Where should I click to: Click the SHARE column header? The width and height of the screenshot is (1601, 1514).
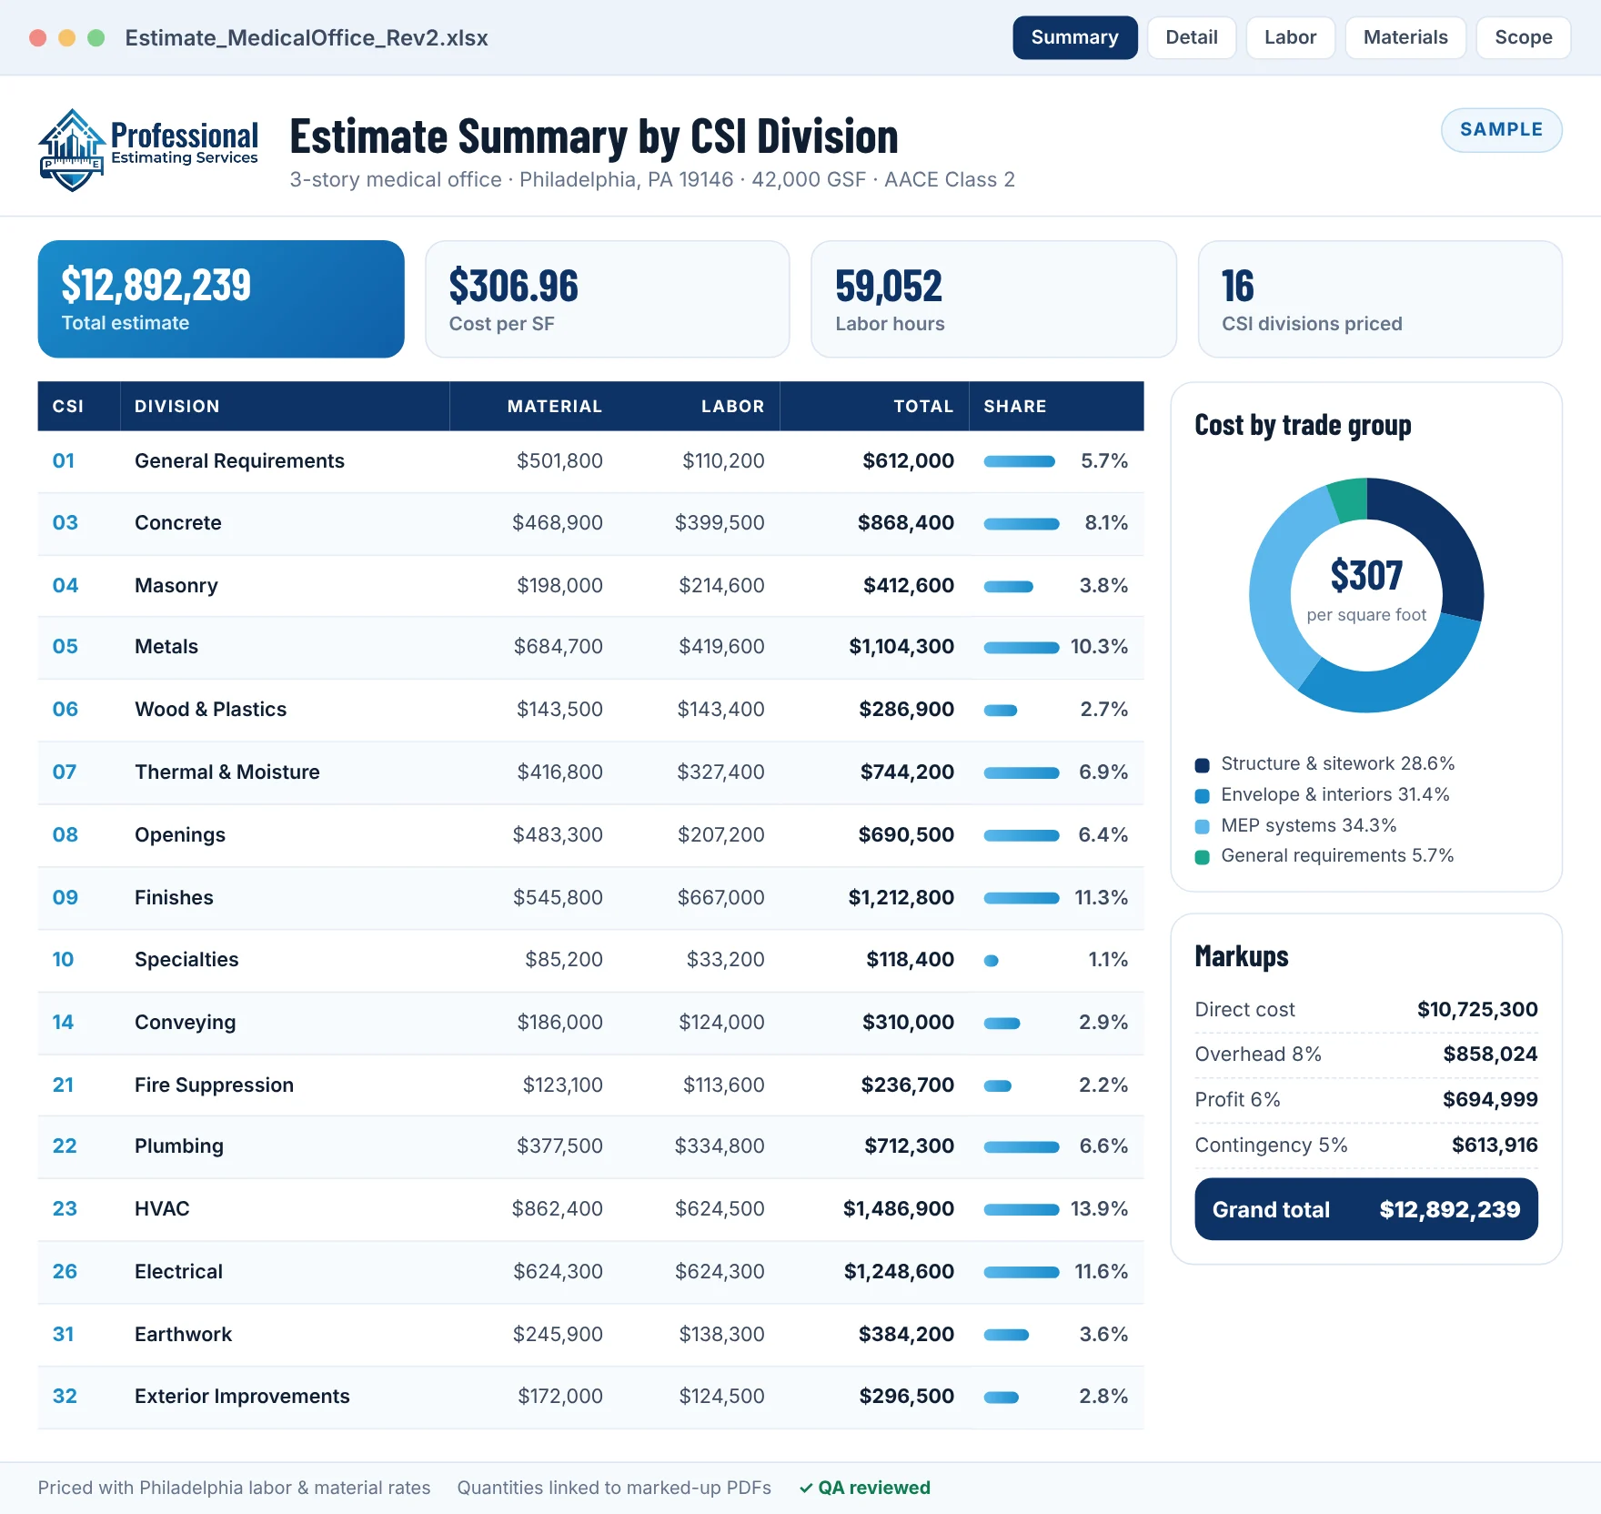point(1015,407)
